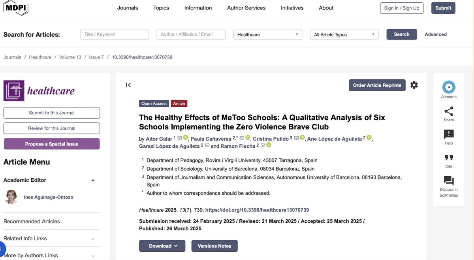Click the Open Access label

click(154, 104)
